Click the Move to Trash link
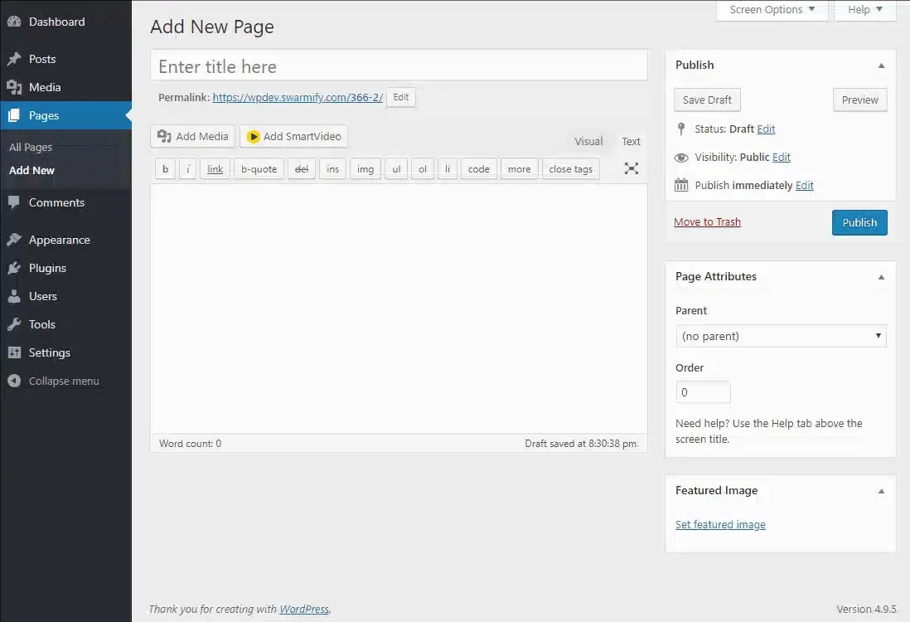This screenshot has height=622, width=910. coord(707,222)
